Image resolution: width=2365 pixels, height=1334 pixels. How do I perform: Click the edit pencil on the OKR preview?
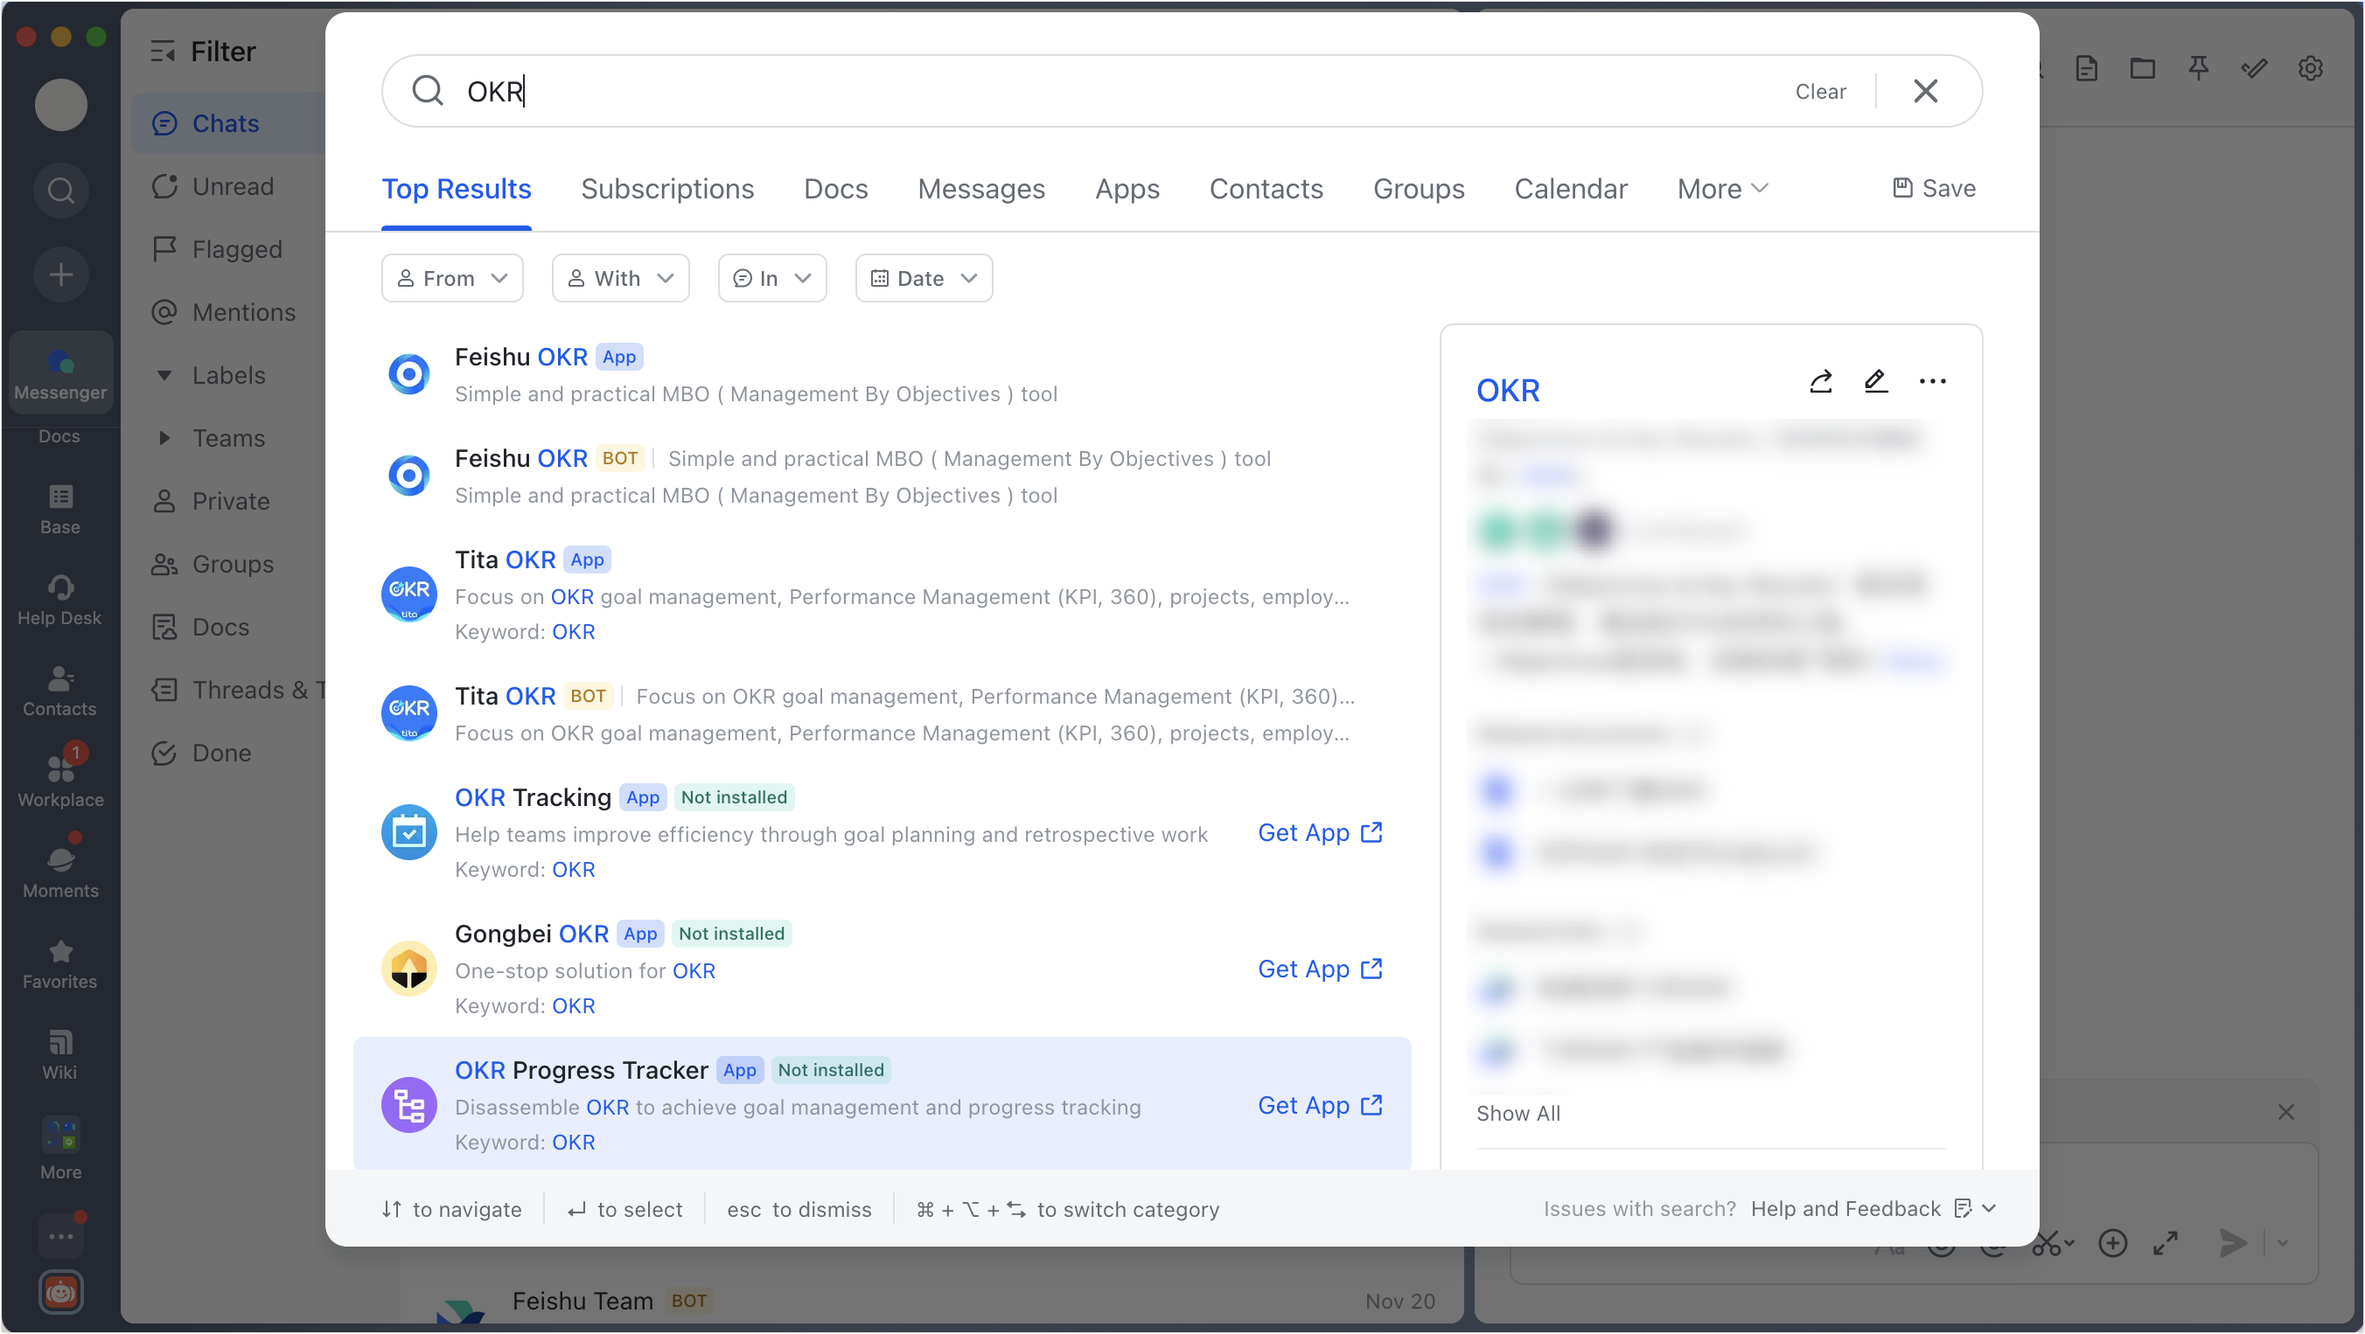tap(1876, 381)
